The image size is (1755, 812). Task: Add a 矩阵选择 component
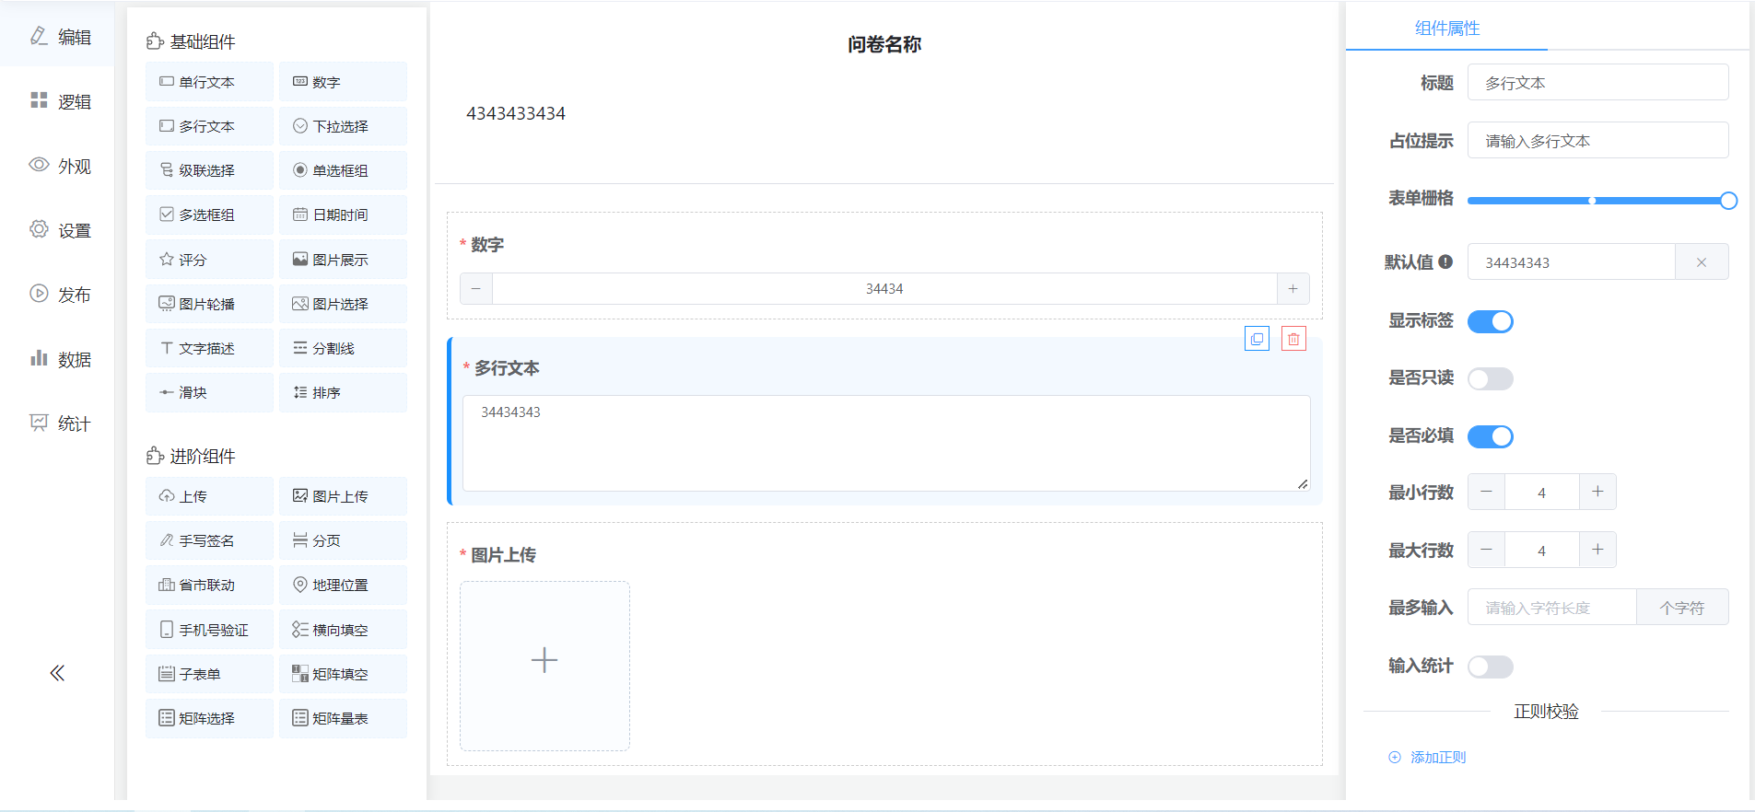point(209,718)
